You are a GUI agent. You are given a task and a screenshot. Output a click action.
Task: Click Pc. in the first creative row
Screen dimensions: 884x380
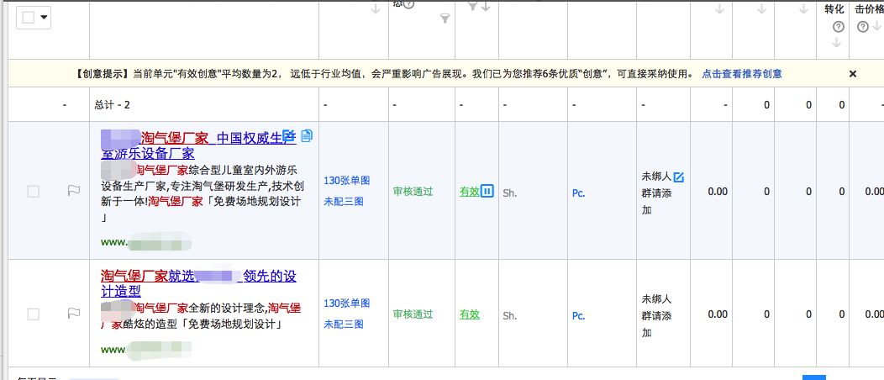[x=578, y=193]
